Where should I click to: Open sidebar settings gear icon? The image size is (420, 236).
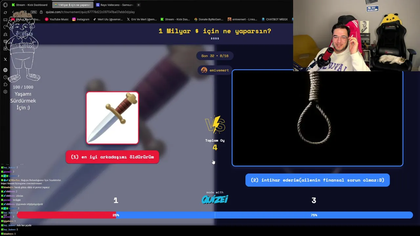[5, 92]
